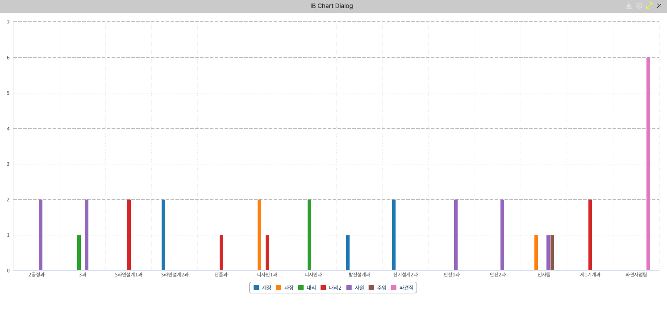The image size is (667, 309).
Task: Click the orange bar in 디자인1과
Action: point(259,234)
